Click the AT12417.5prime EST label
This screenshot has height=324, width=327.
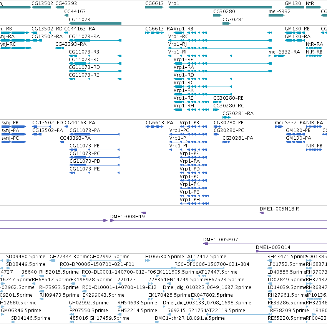coord(207,257)
